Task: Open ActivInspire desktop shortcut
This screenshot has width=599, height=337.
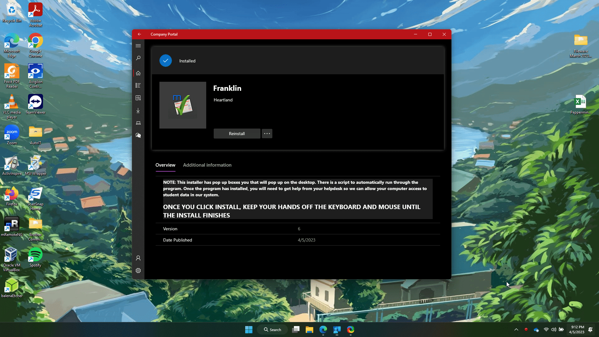Action: [12, 166]
